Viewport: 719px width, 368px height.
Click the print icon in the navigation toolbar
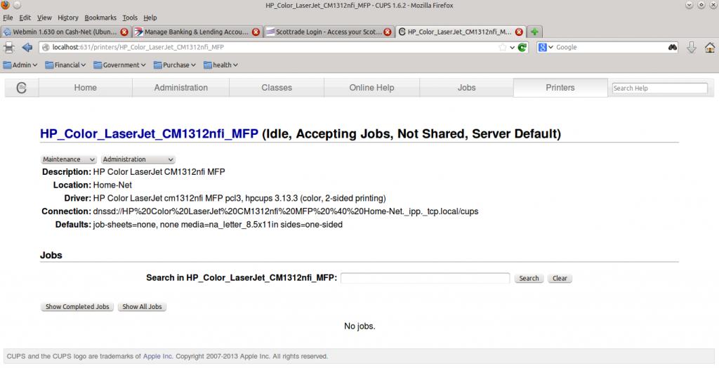point(9,48)
